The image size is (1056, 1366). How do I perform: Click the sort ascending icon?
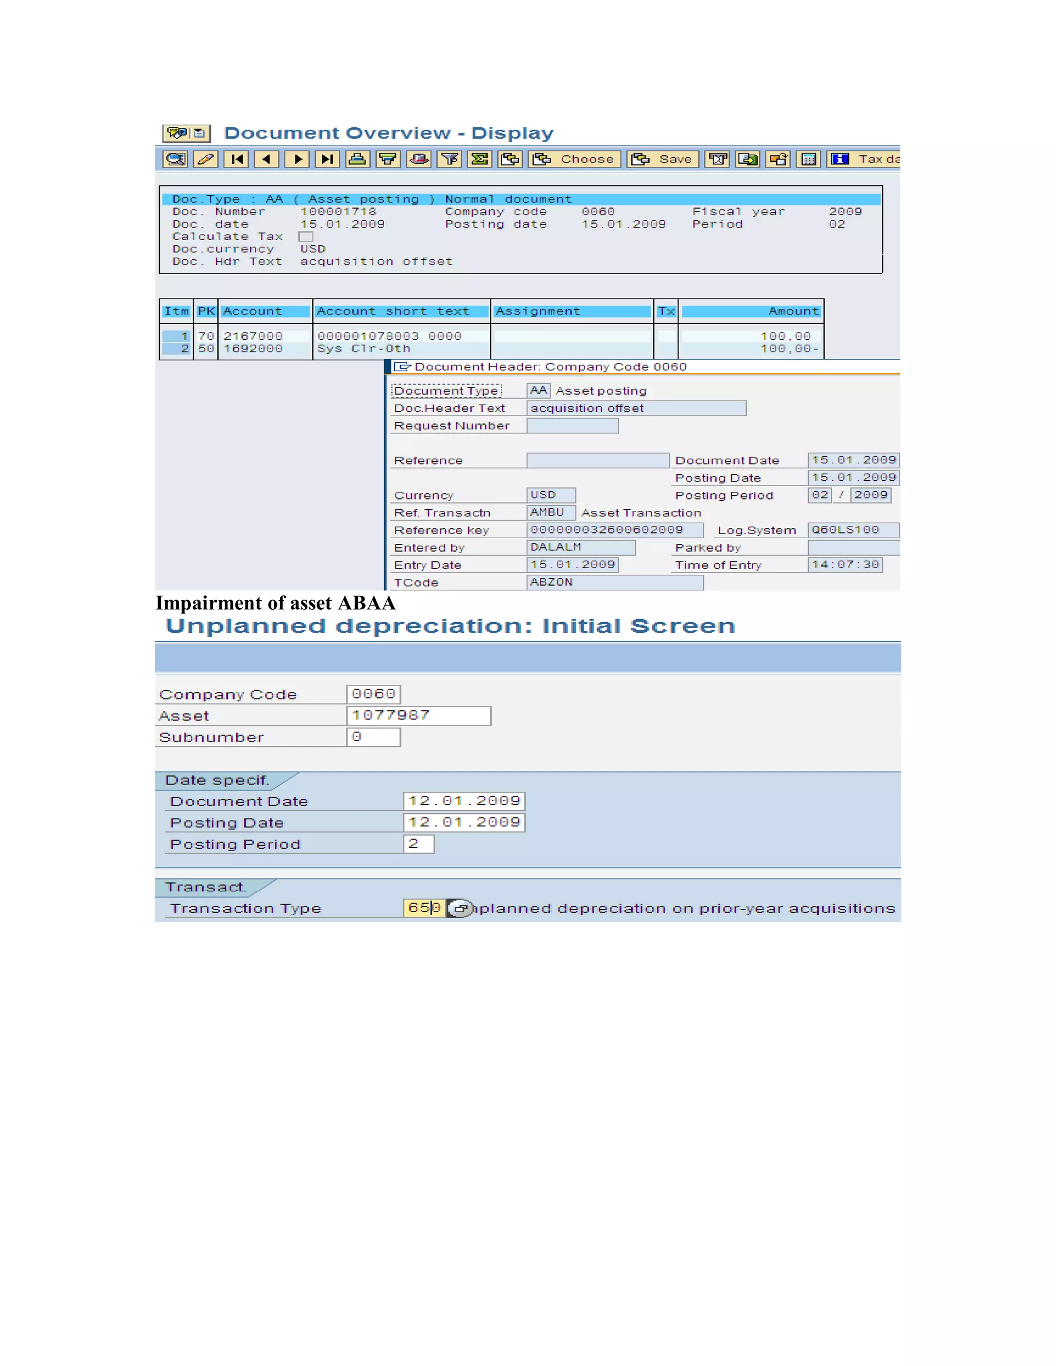pyautogui.click(x=358, y=159)
